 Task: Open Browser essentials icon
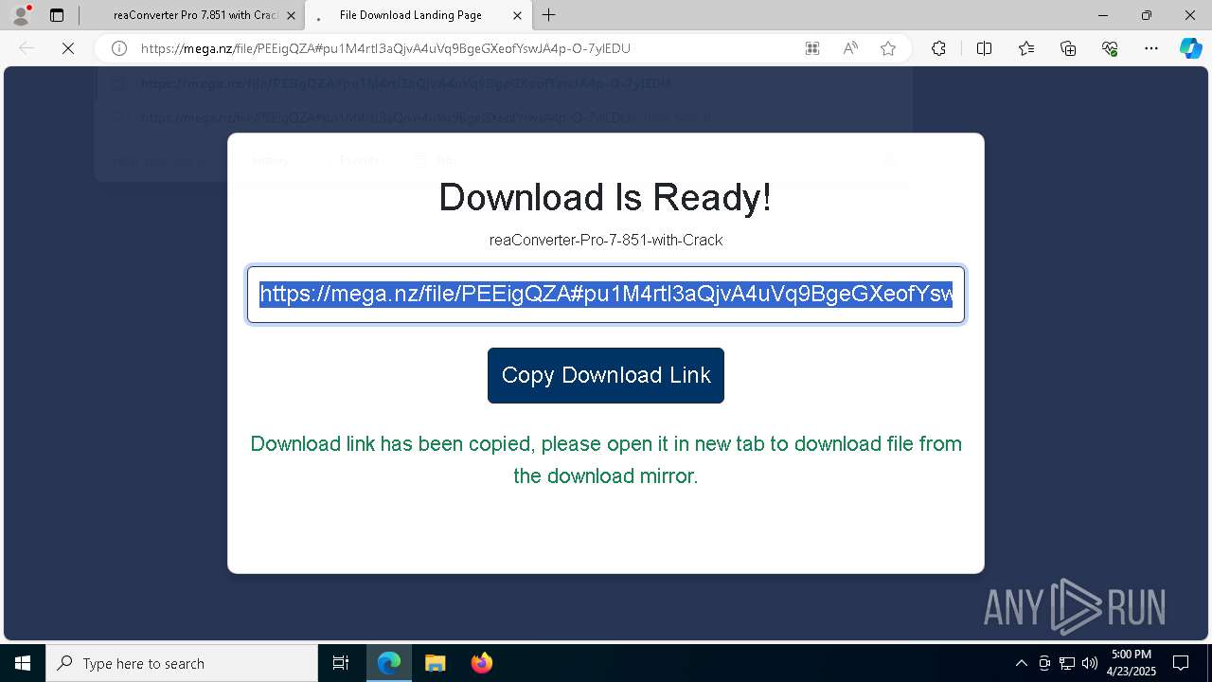(x=1110, y=48)
